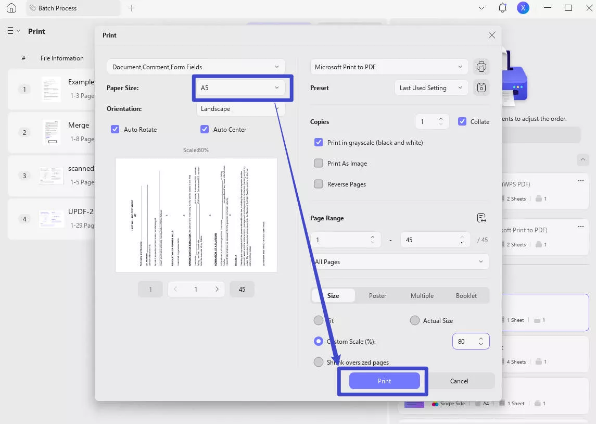Screen dimensions: 596x424
Task: Click the custom scale 80 stepper arrows
Action: coord(481,341)
